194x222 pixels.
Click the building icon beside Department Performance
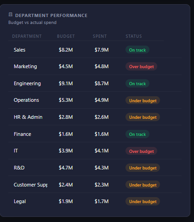11,15
